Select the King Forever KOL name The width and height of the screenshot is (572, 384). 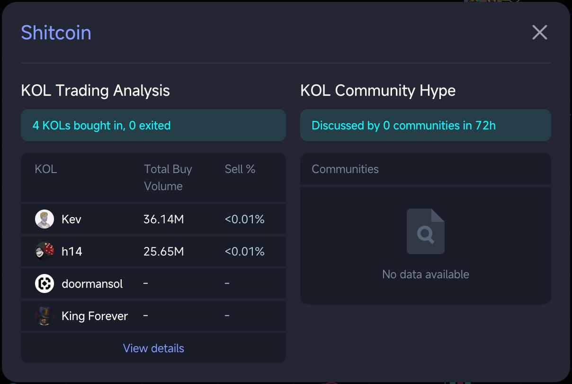[95, 316]
